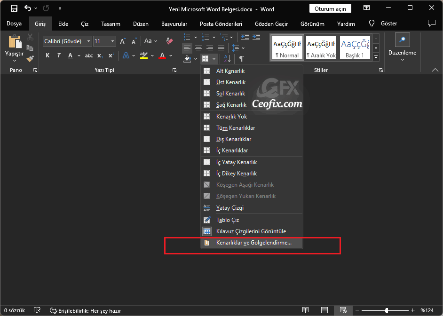Click the Sort A-Z icon
The height and width of the screenshot is (316, 443).
click(227, 59)
